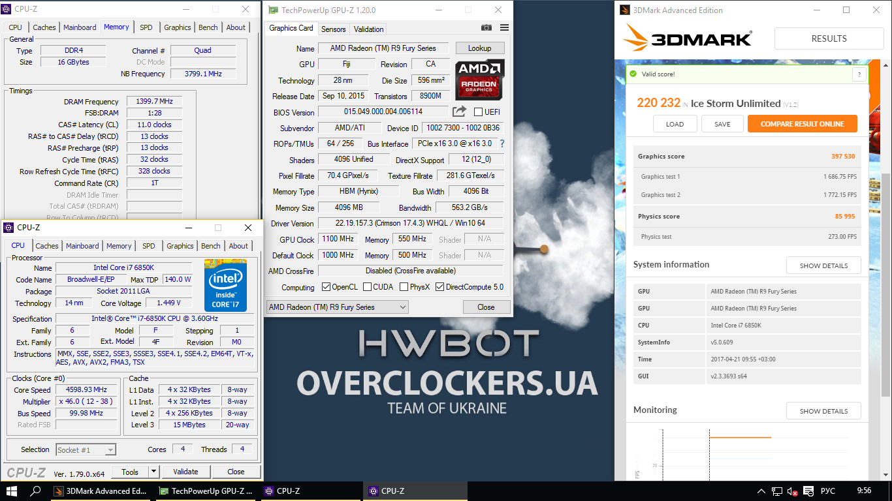
Task: Click GPU-Z title bar app icon
Action: click(x=272, y=10)
